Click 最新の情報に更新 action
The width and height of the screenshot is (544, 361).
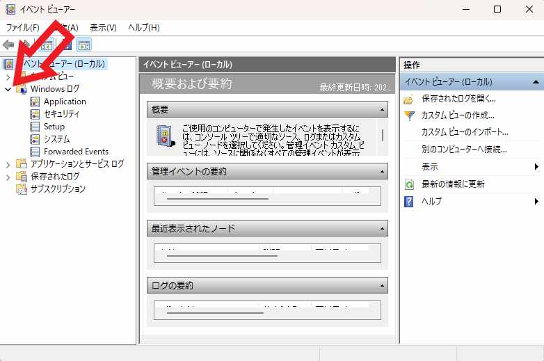point(453,184)
